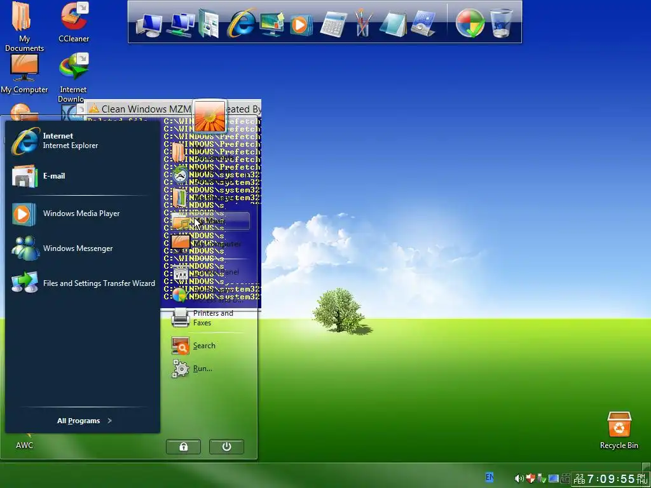
Task: Open Run... in Start menu
Action: pyautogui.click(x=210, y=369)
